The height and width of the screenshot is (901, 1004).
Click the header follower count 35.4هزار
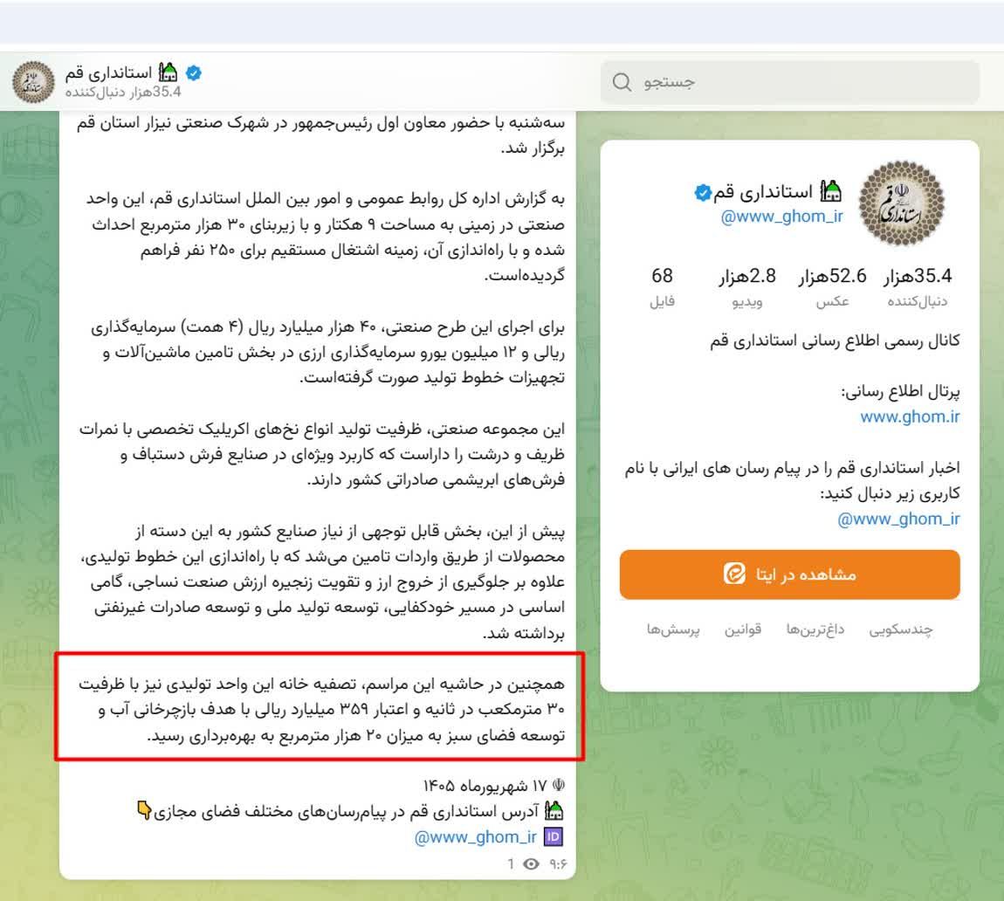point(122,93)
